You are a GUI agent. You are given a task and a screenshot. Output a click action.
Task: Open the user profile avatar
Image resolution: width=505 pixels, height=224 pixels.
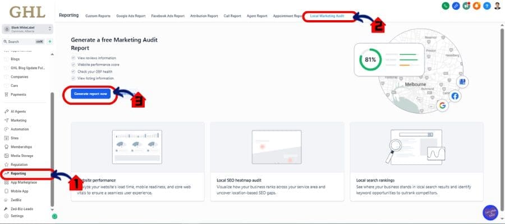pyautogui.click(x=497, y=6)
